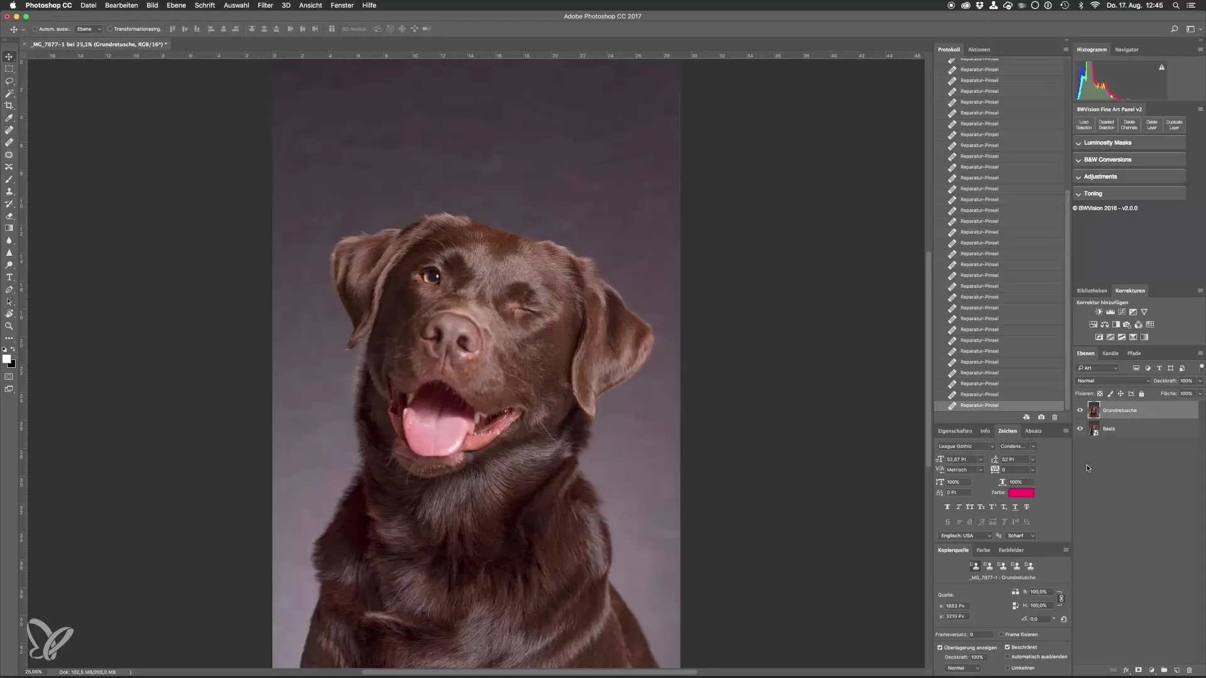This screenshot has width=1206, height=678.
Task: Apply faux bold text style
Action: coord(947,507)
